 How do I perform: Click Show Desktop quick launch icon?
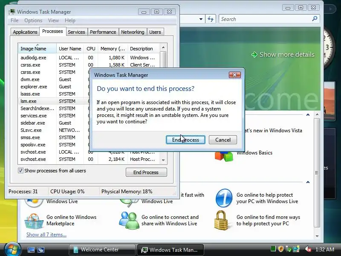[x=31, y=250]
